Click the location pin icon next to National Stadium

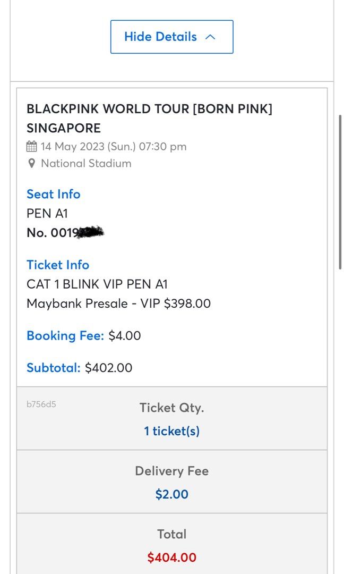(x=31, y=163)
